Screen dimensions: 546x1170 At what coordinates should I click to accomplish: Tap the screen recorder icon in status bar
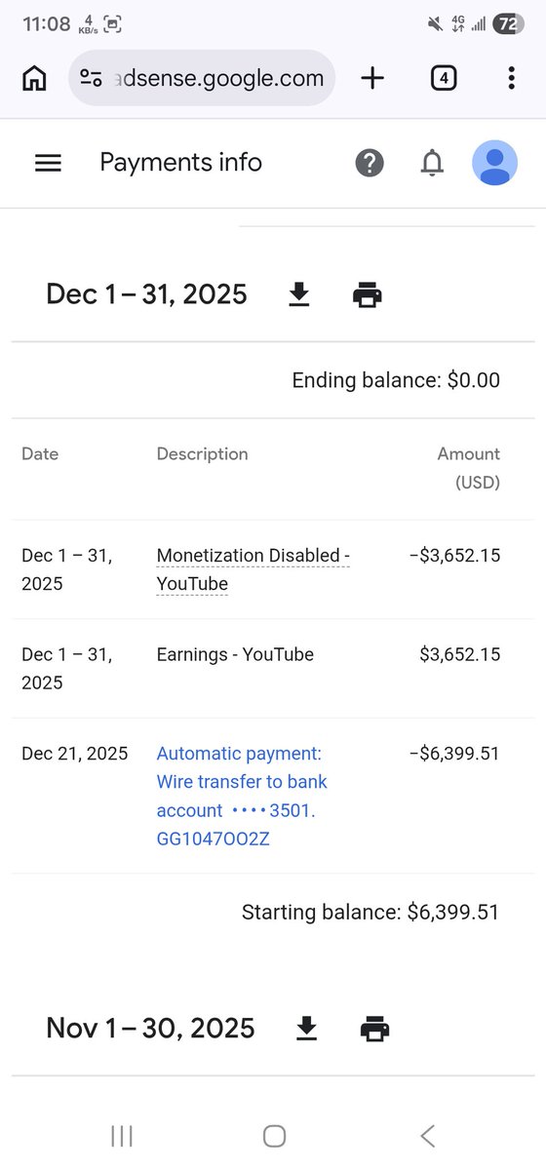click(x=113, y=24)
